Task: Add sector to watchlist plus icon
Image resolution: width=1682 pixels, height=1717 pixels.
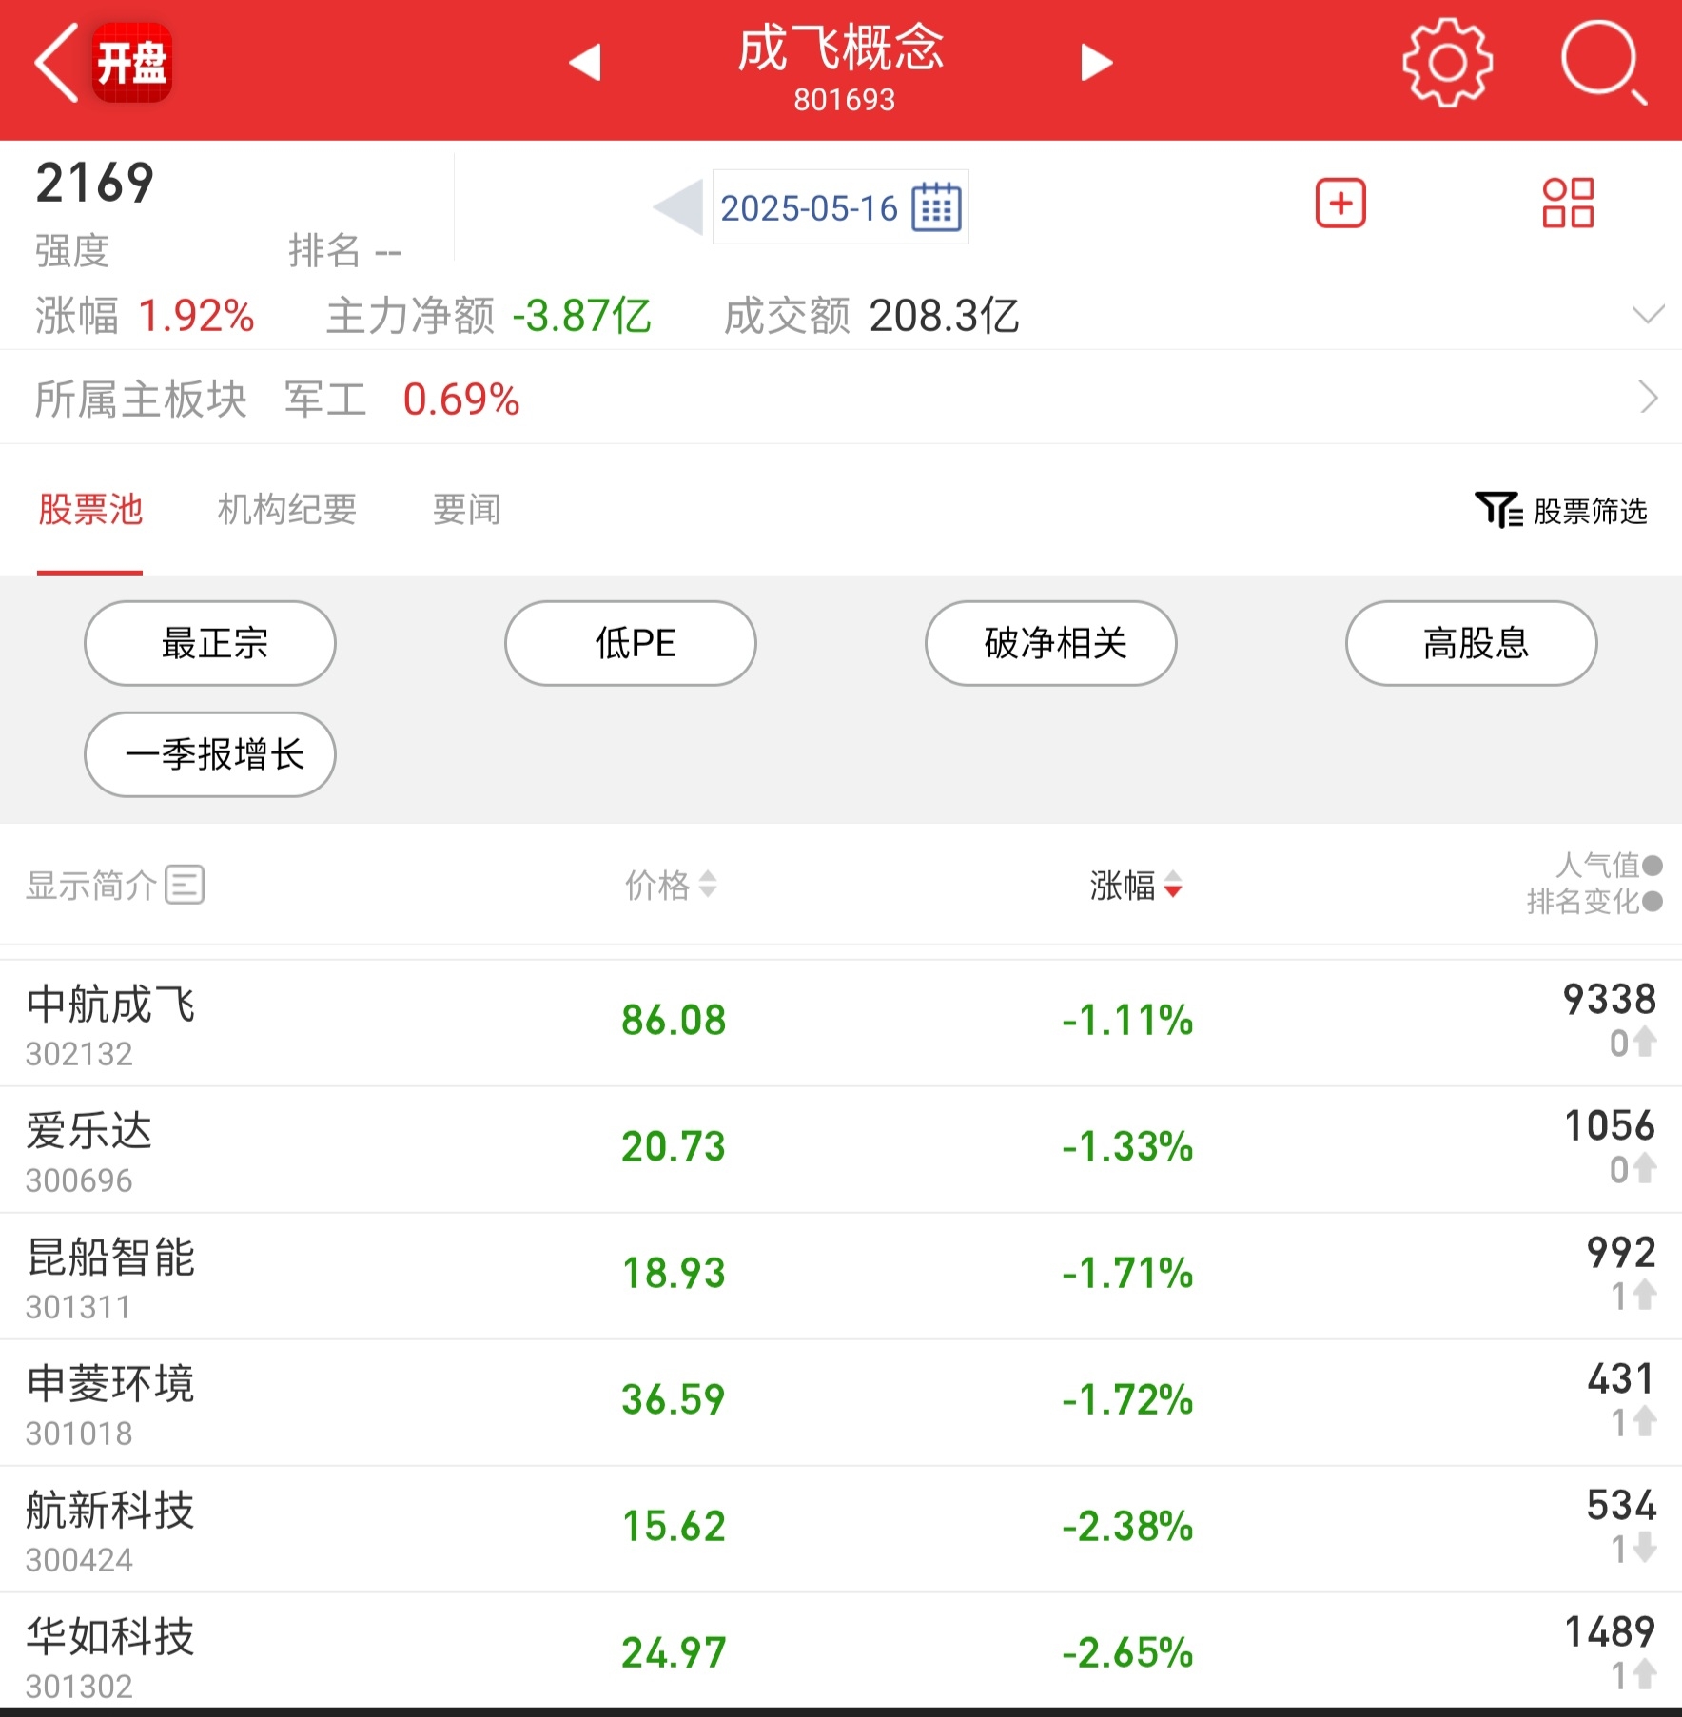Action: [x=1340, y=203]
